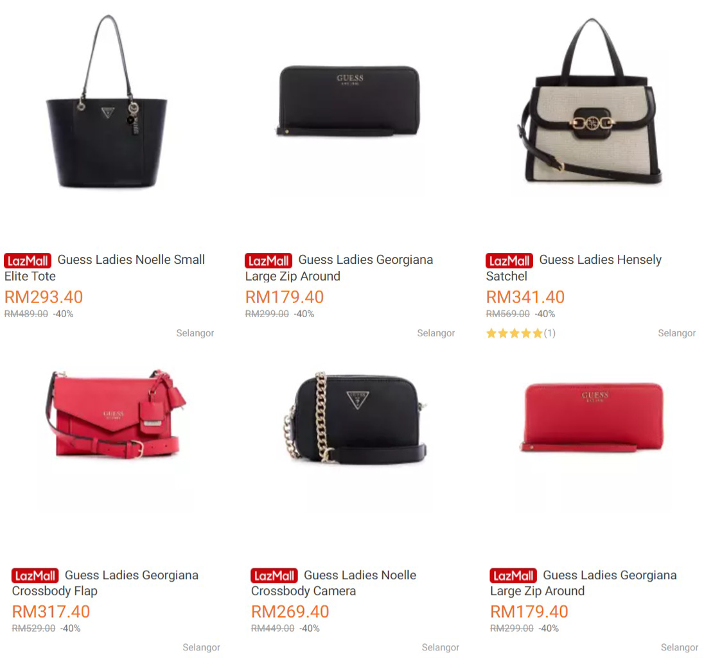Screen dimensions: 704x660
Task: Click the RM341.40 price on Hensely Satchel
Action: [525, 297]
